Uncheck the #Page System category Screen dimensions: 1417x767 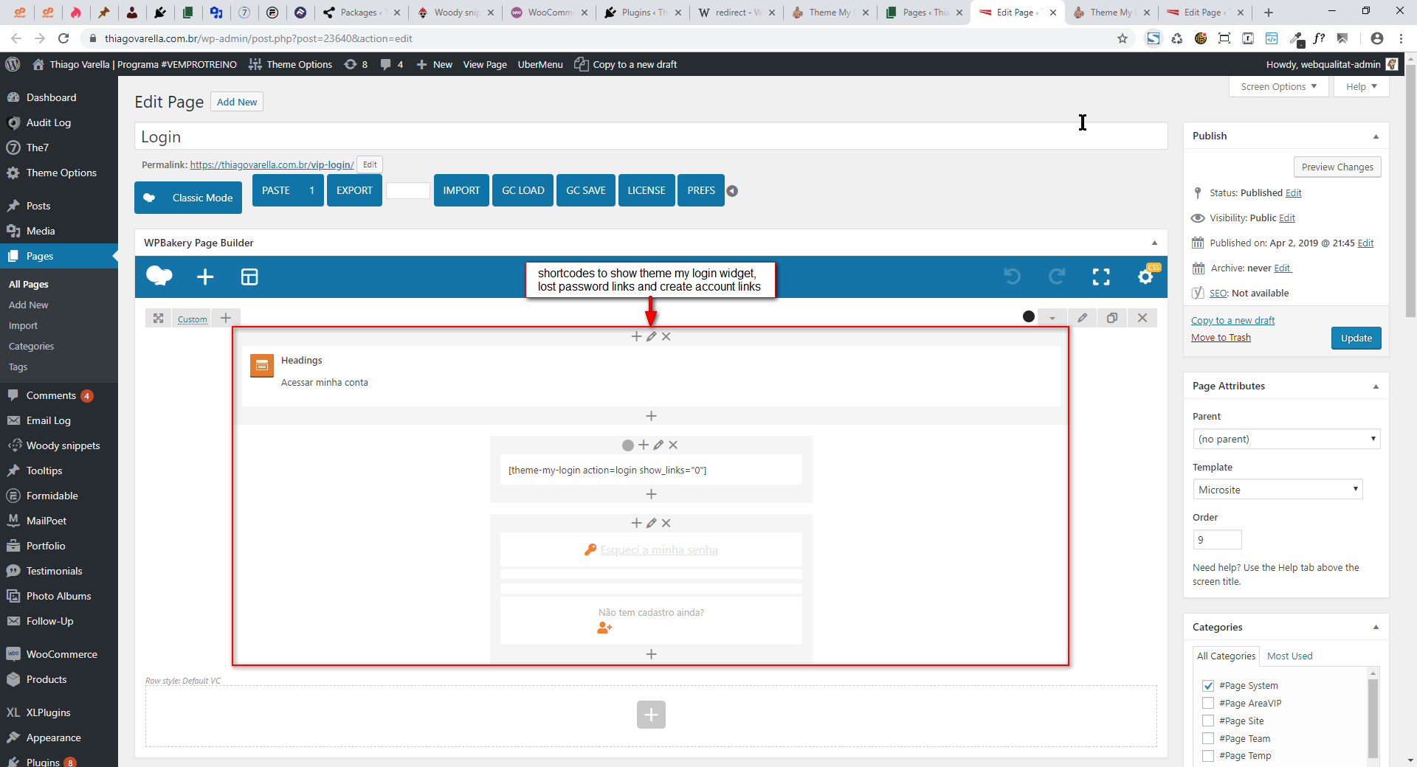[1208, 686]
